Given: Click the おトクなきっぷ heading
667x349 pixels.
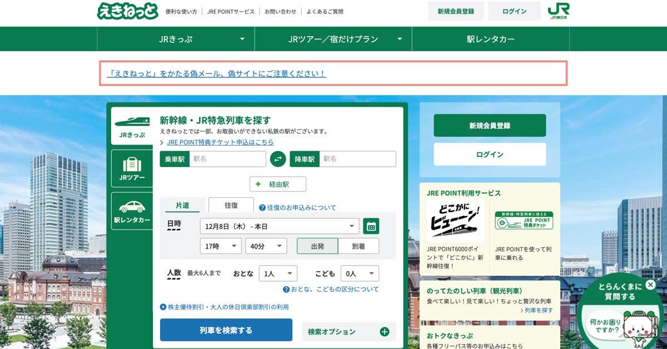Looking at the screenshot, I should [x=450, y=336].
